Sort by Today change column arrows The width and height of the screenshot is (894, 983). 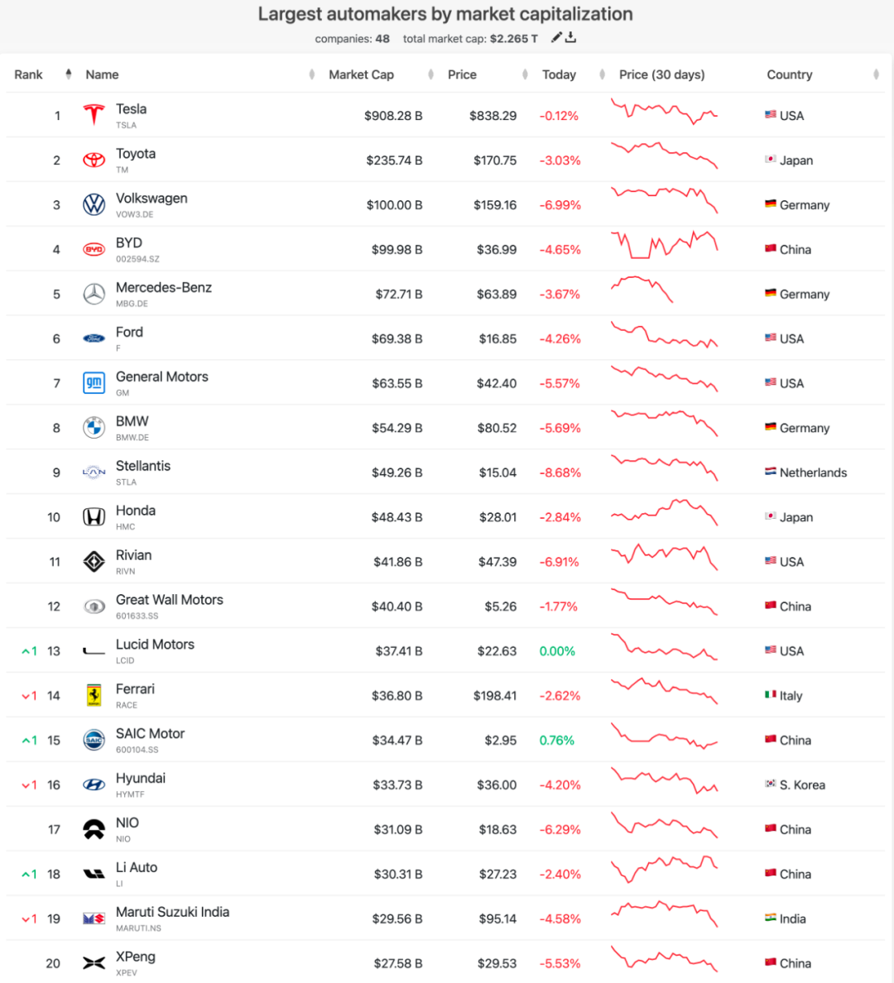click(602, 74)
